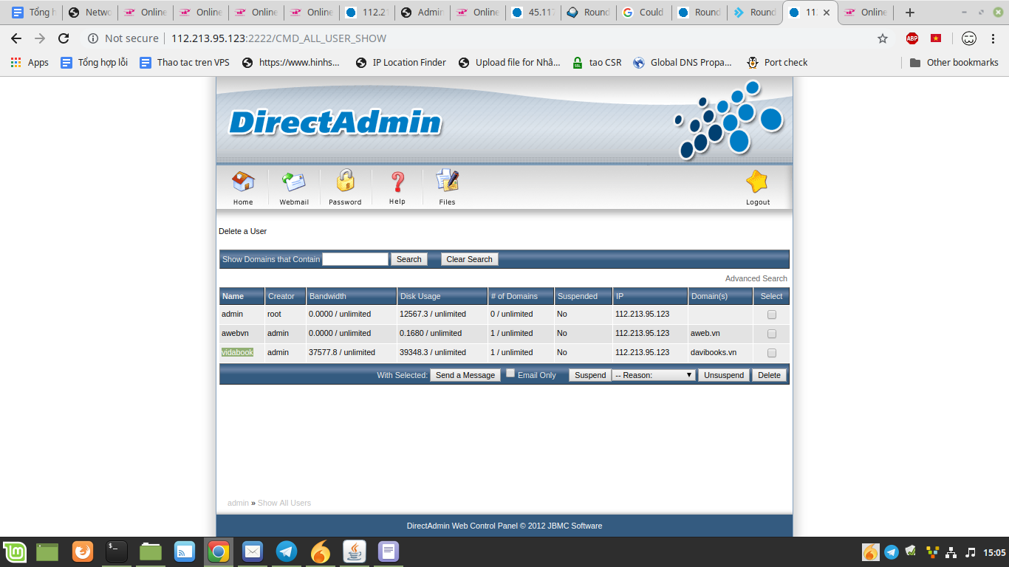This screenshot has width=1009, height=567.
Task: Open the IP Location Finder bookmark
Action: (x=400, y=63)
